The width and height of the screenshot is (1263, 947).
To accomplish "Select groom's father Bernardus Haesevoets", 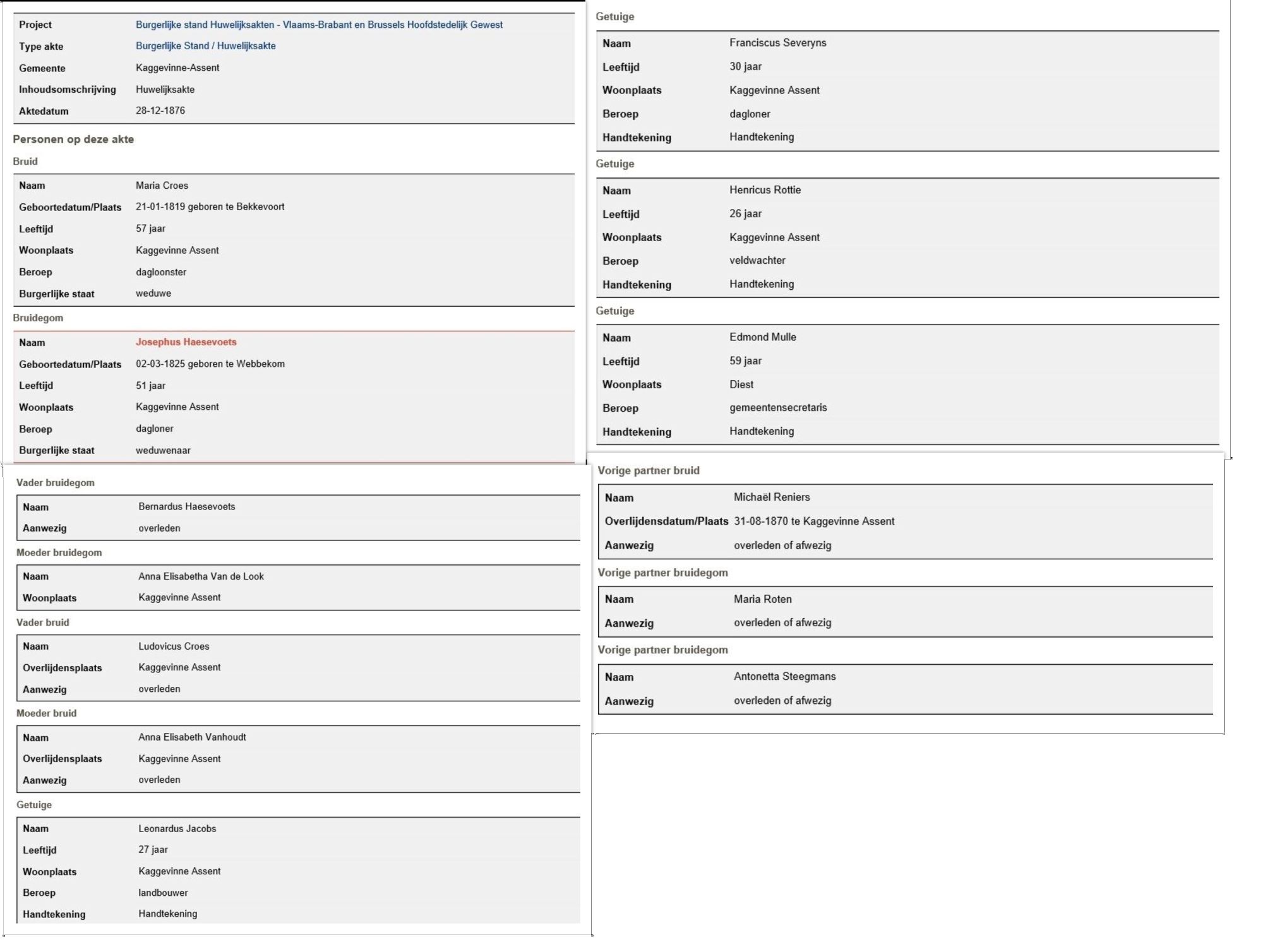I will (187, 507).
